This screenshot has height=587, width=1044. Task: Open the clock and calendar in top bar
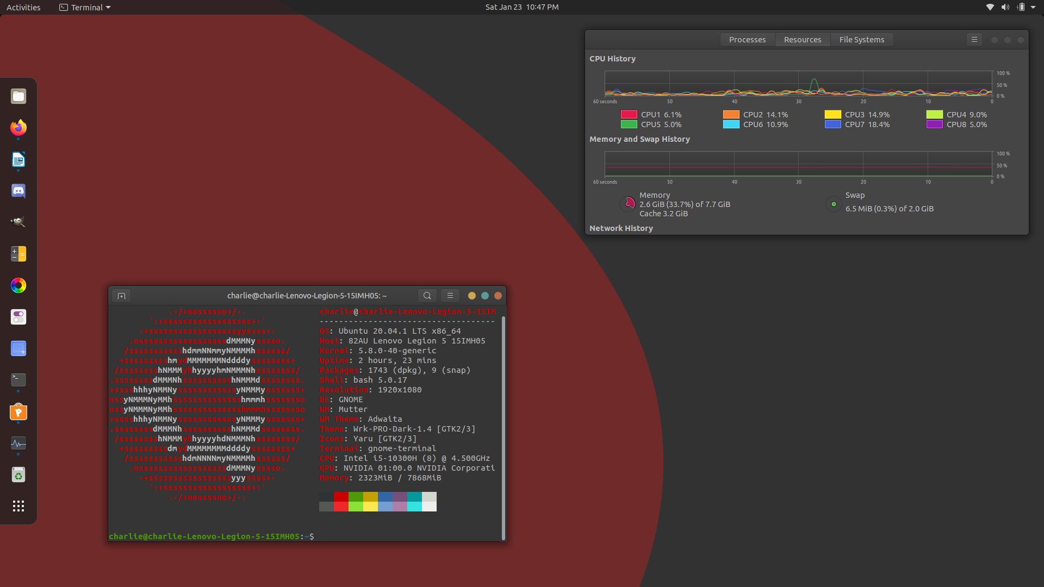pyautogui.click(x=522, y=7)
